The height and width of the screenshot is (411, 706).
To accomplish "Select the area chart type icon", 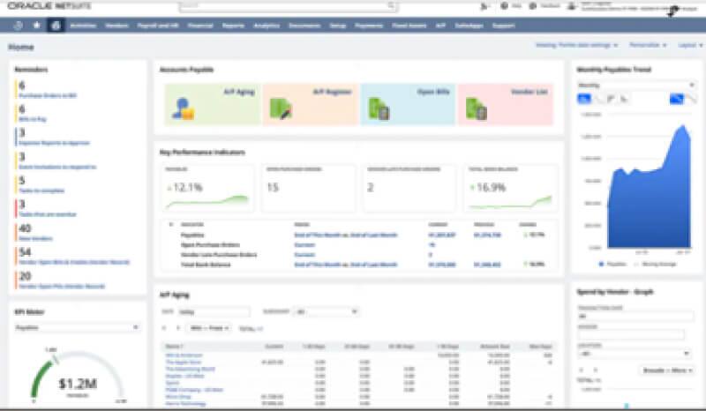I will pyautogui.click(x=584, y=99).
